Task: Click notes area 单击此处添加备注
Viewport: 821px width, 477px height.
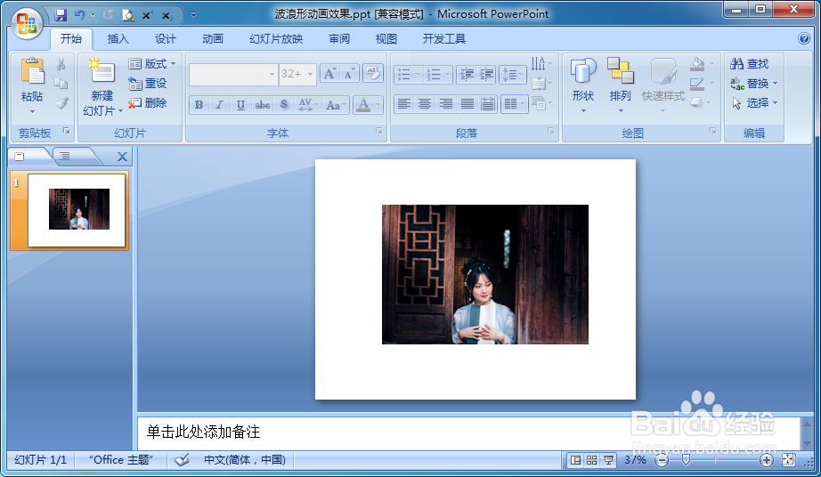Action: (203, 432)
